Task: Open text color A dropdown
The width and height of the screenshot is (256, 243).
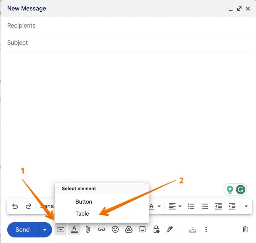Action: [155, 206]
